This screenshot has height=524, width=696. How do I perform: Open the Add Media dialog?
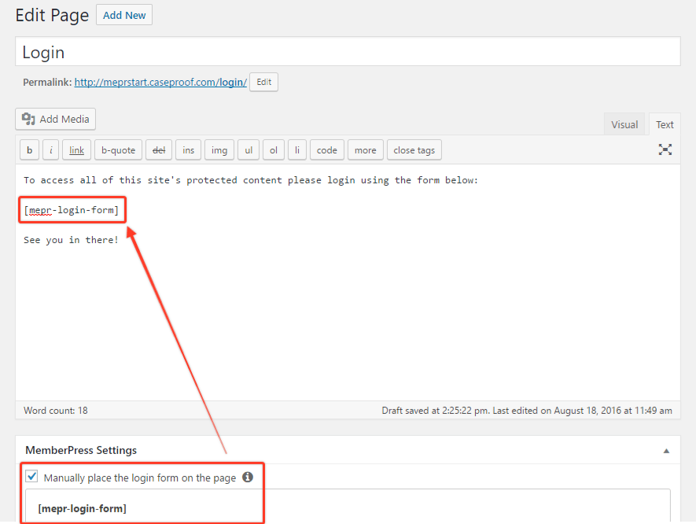click(x=56, y=119)
